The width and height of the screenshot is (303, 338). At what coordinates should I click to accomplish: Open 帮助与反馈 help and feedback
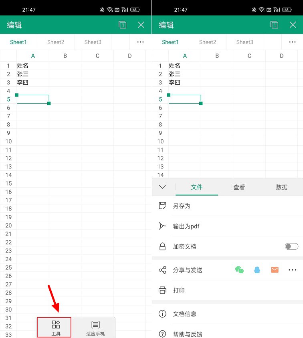coord(227,331)
